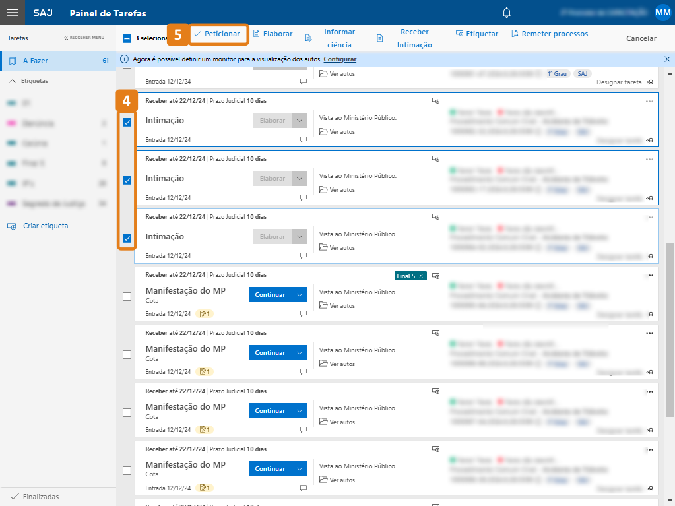This screenshot has width=675, height=506.
Task: Open dropdown arrow next to first Elaborar button
Action: (x=300, y=121)
